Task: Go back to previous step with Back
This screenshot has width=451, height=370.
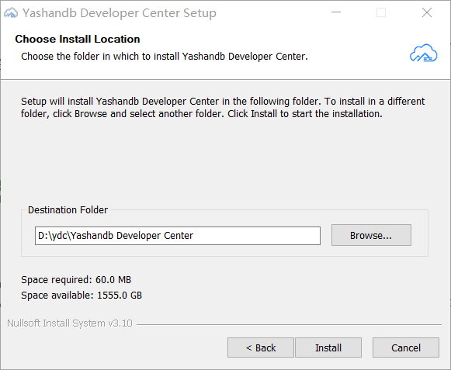Action: point(261,348)
